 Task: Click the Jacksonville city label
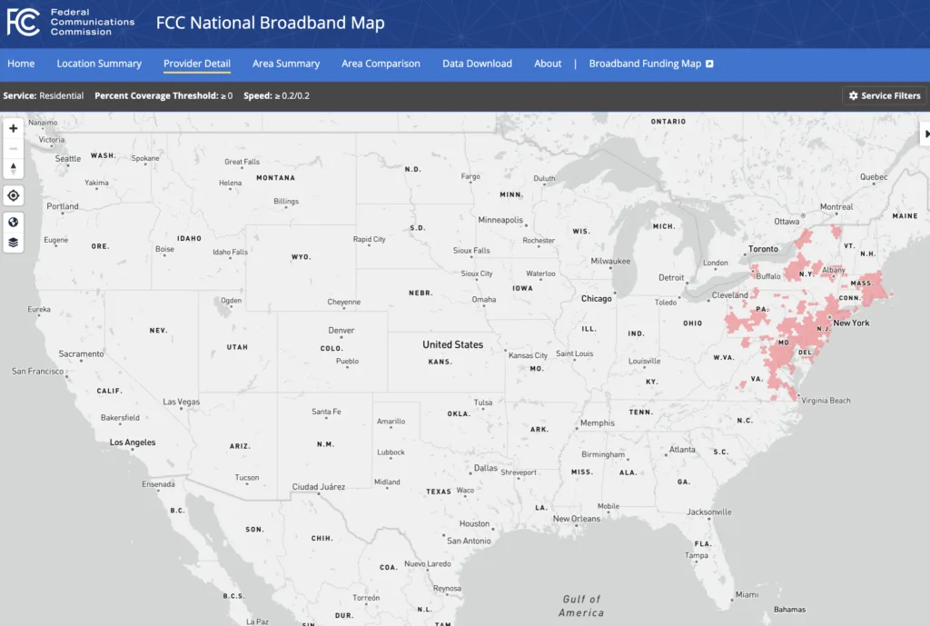(x=708, y=512)
